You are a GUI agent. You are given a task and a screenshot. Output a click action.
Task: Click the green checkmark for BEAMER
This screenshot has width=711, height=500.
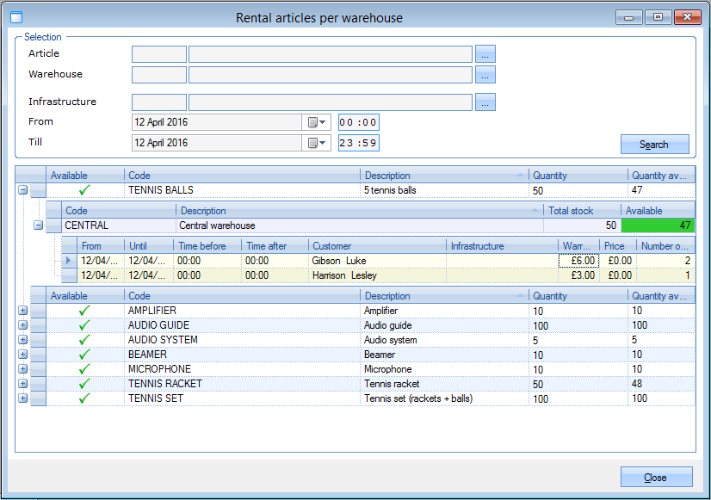pos(84,355)
